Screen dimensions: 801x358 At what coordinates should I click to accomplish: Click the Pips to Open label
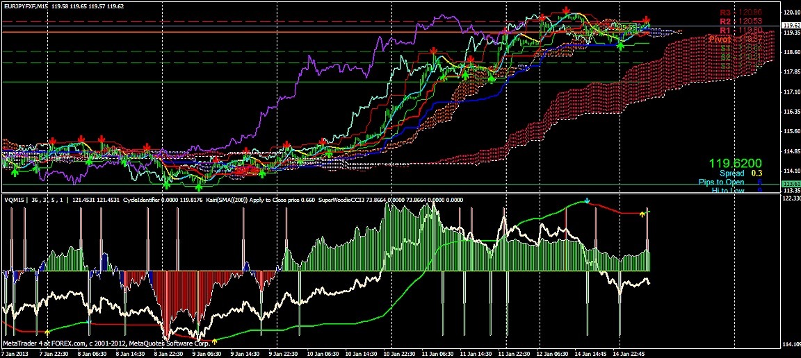point(721,182)
